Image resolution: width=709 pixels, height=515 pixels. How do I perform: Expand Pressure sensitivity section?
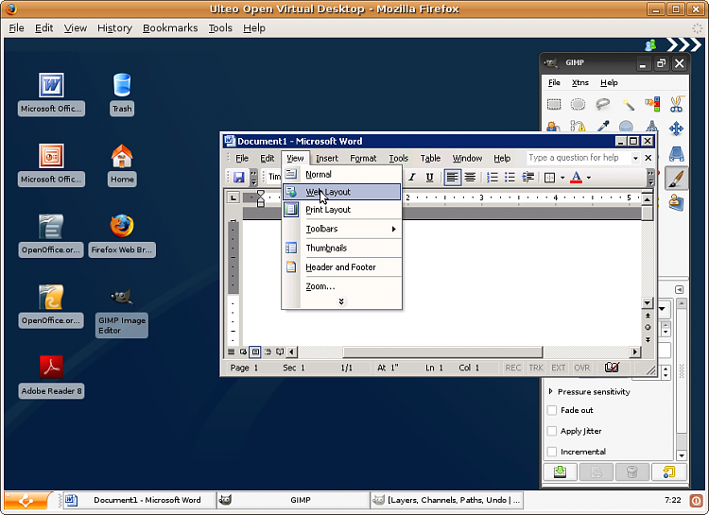(550, 391)
